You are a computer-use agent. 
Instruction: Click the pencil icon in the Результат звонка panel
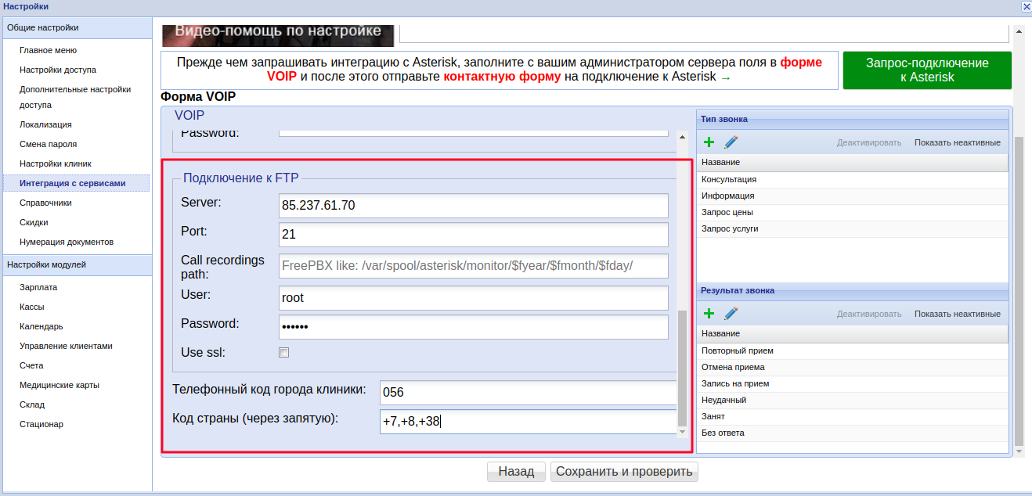tap(731, 314)
